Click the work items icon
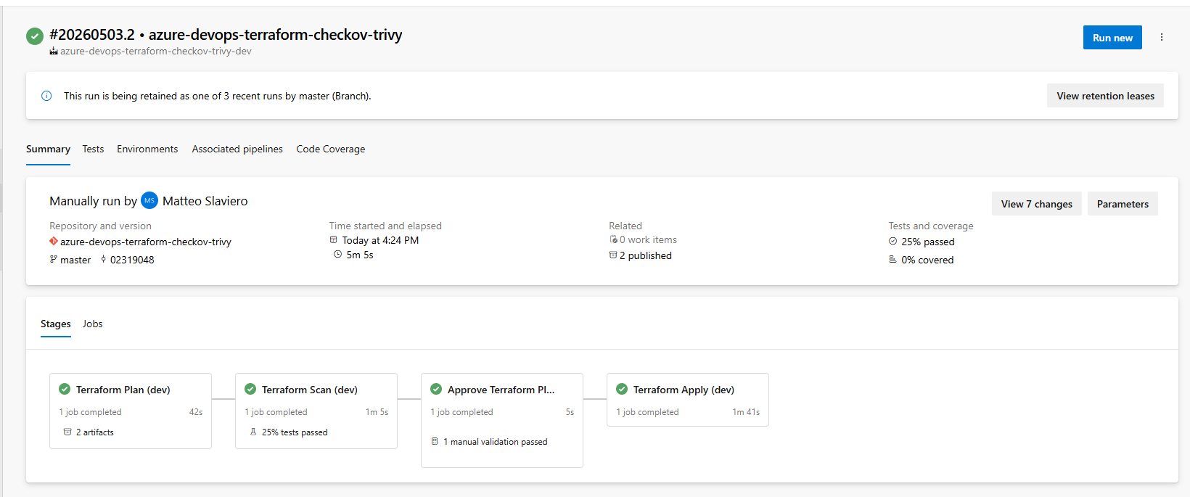The width and height of the screenshot is (1190, 497). (613, 239)
